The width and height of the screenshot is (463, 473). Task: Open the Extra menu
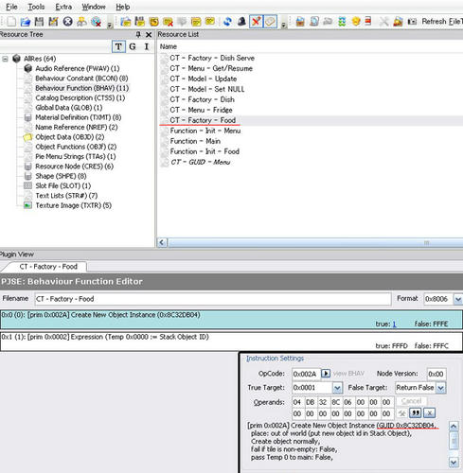[63, 7]
